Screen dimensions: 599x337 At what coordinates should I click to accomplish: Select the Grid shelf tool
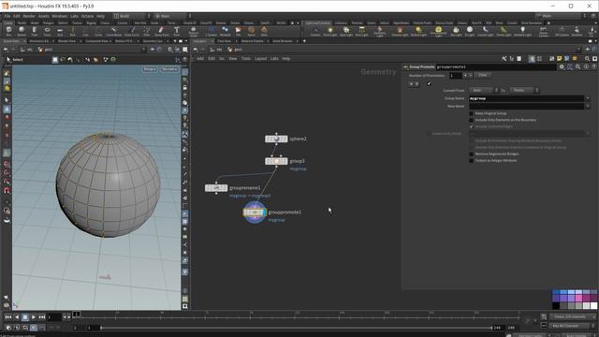(x=60, y=31)
